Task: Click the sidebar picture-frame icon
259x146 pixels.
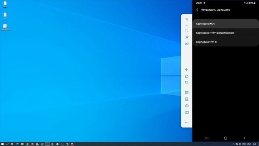Action: 187,92
